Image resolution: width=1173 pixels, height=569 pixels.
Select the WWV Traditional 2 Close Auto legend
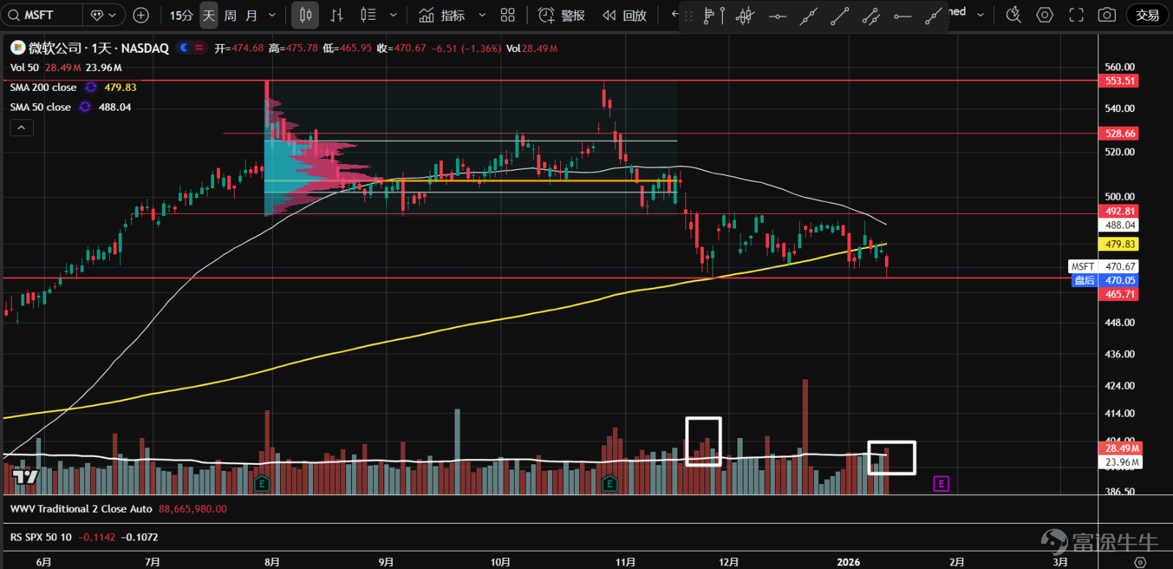81,509
